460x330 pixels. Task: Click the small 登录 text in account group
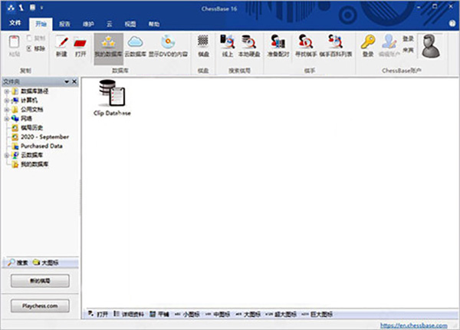[408, 38]
